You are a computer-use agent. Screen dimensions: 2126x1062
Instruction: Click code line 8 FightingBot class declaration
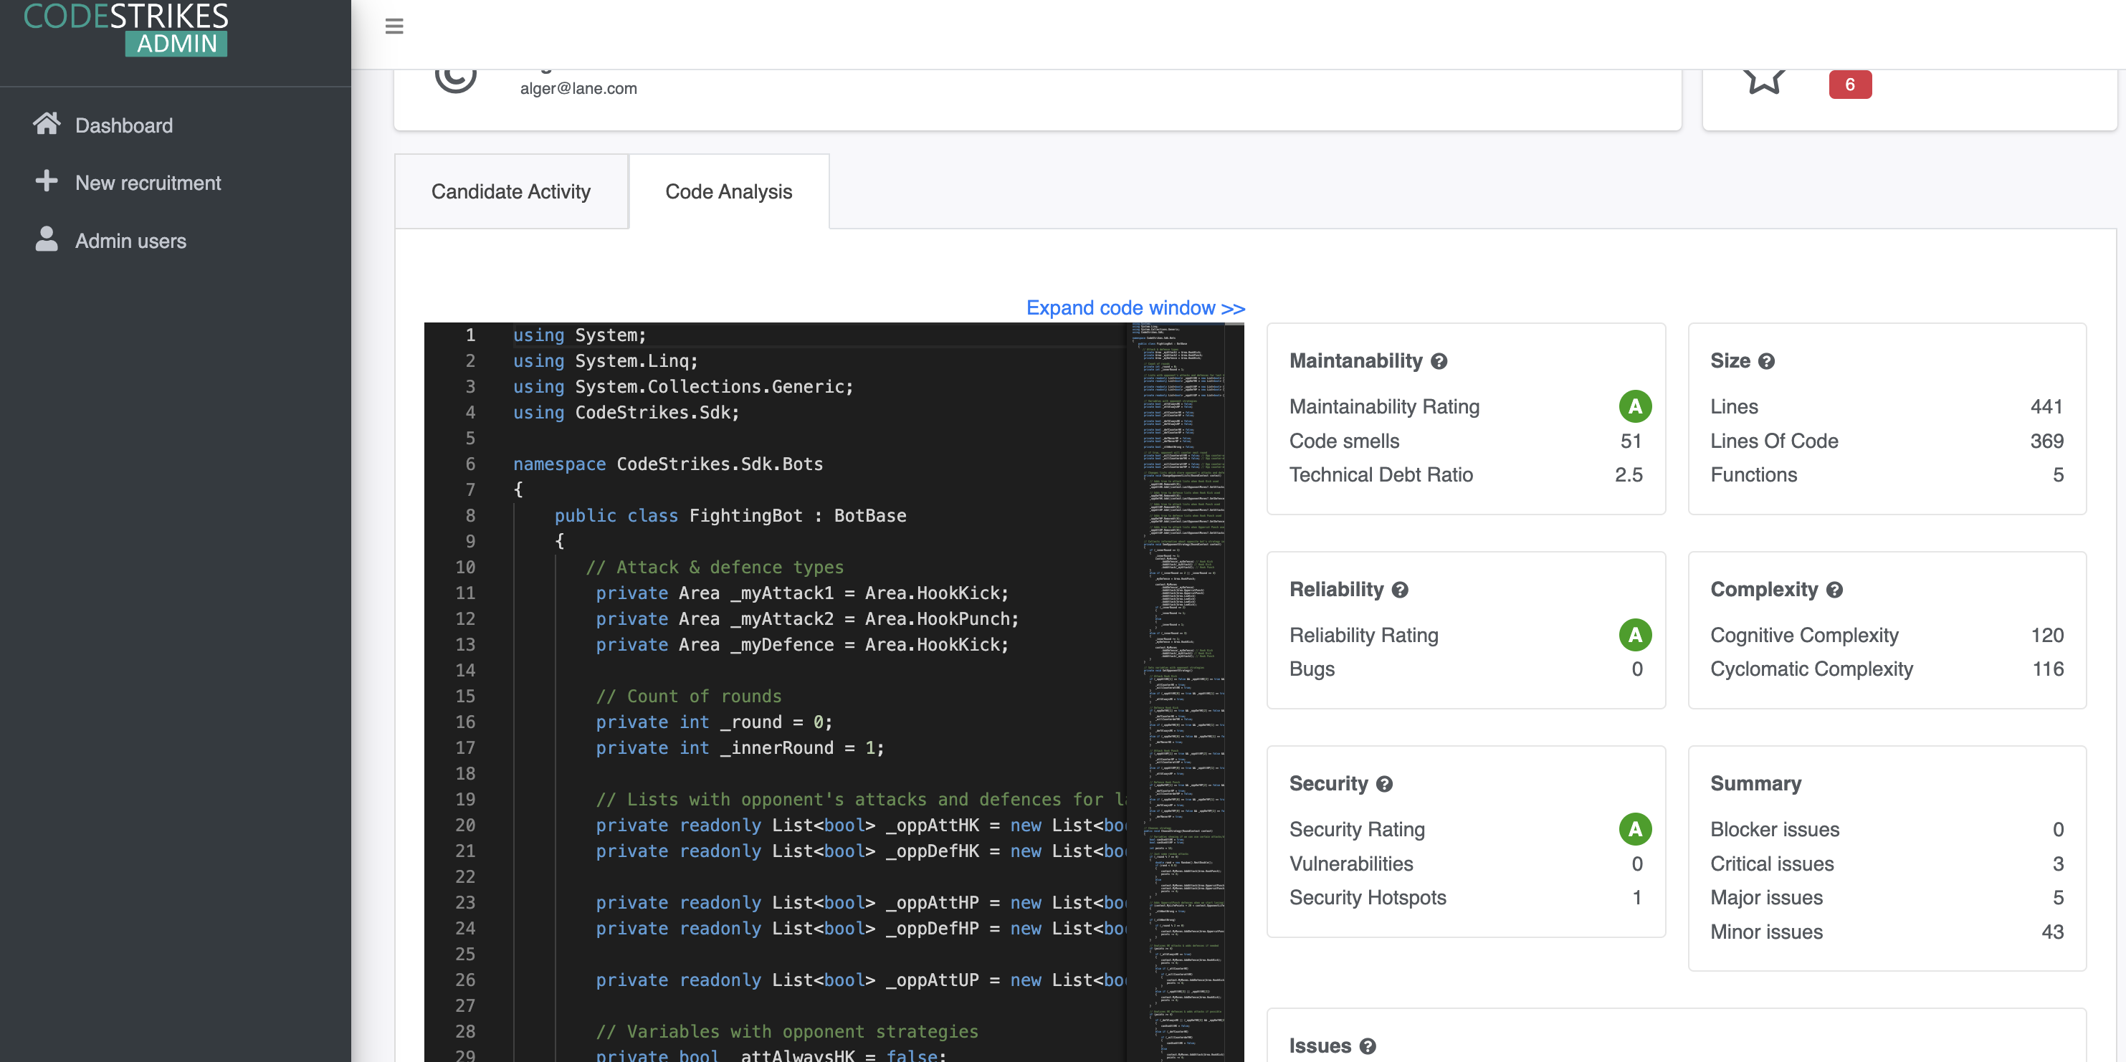point(730,516)
